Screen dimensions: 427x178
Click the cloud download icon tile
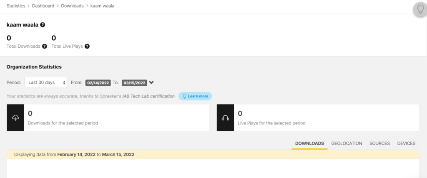point(15,118)
